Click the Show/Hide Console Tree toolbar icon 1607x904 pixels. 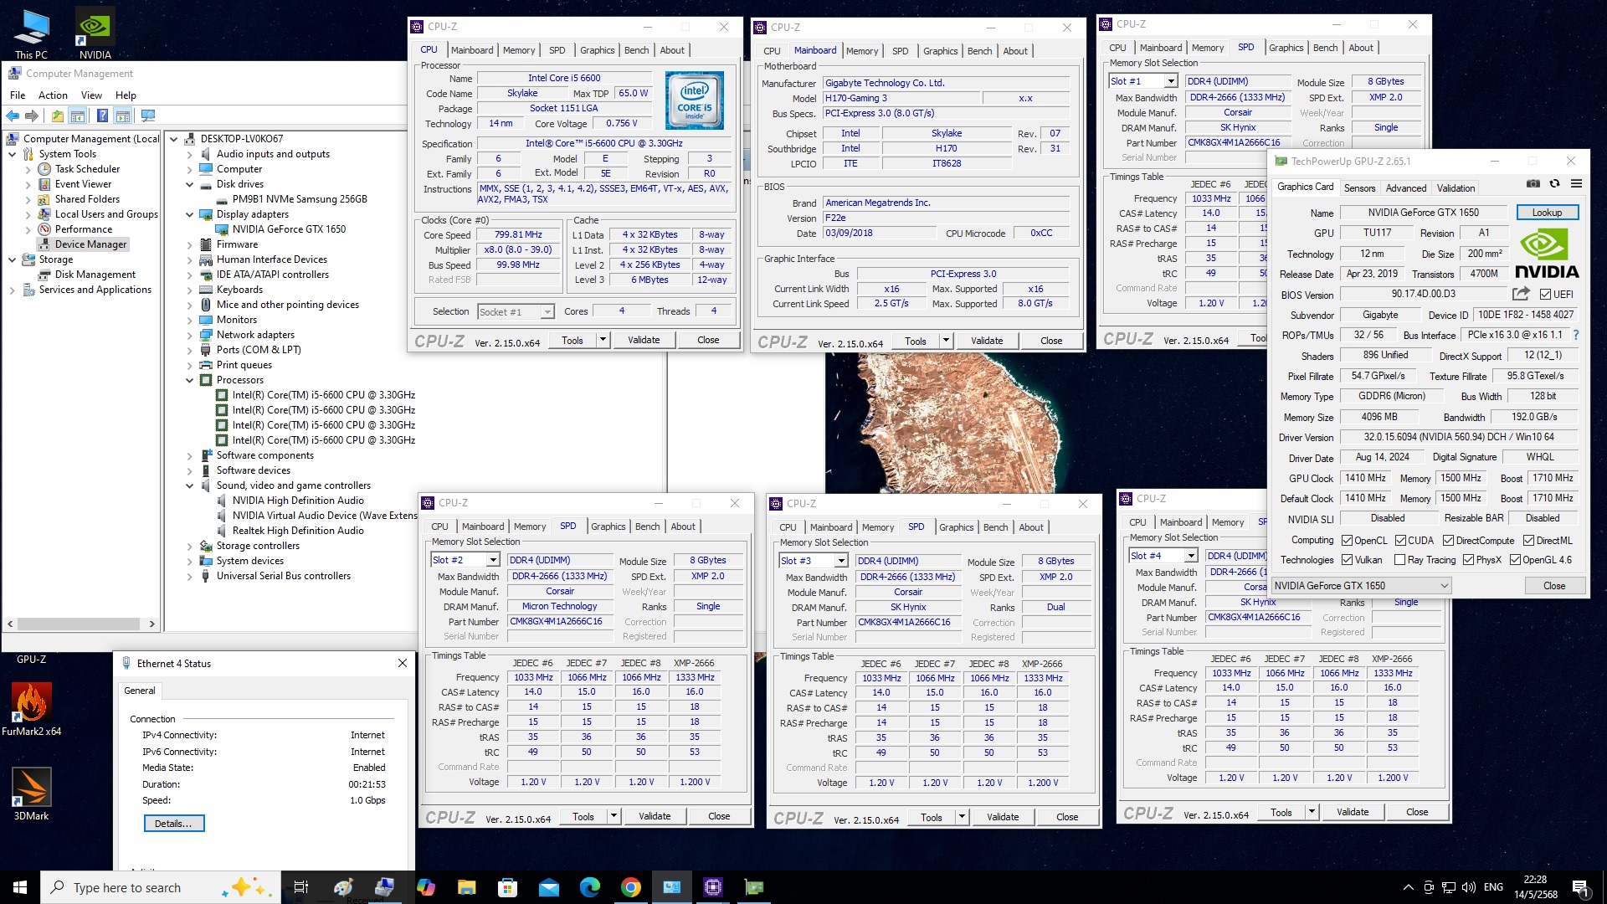[x=78, y=116]
